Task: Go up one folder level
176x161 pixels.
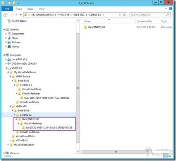Action: tap(21, 15)
